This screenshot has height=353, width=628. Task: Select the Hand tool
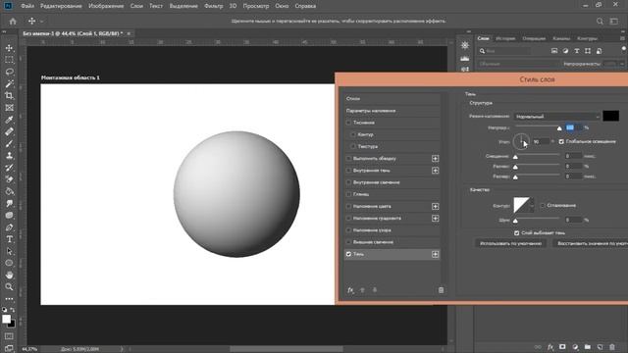pyautogui.click(x=9, y=275)
